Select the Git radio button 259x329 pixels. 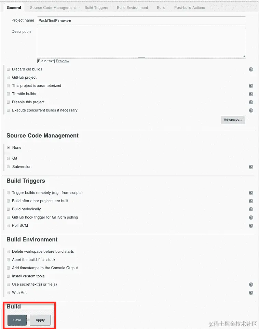(x=9, y=158)
